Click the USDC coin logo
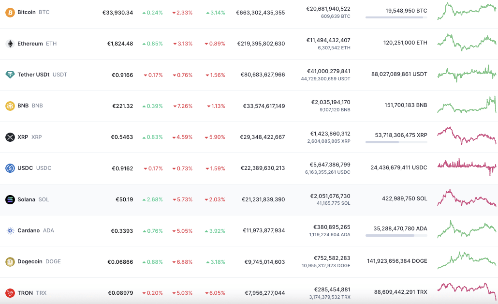Screen dimensions: 498x304 coord(10,168)
